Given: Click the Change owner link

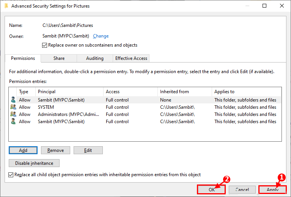Looking at the screenshot, I should [x=101, y=36].
